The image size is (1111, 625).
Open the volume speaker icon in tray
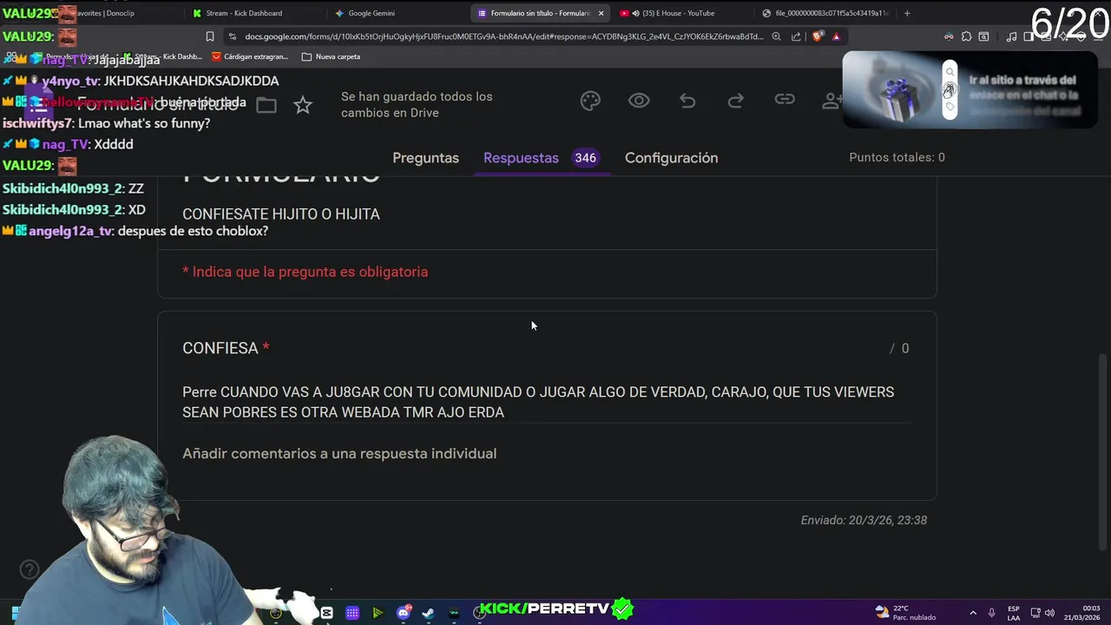pyautogui.click(x=1049, y=613)
